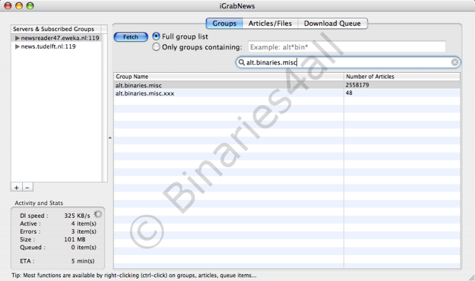Click the 48 article count cell

[x=349, y=93]
